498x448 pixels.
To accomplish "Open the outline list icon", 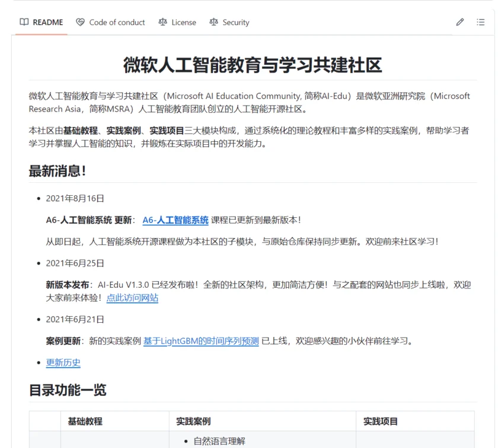I will tap(481, 22).
